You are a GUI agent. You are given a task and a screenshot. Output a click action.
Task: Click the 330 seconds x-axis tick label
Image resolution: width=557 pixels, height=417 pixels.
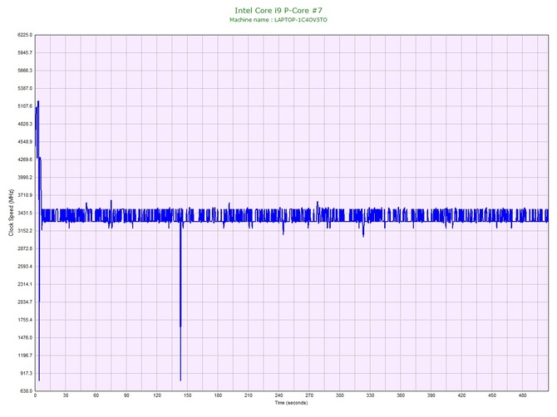[x=370, y=395]
